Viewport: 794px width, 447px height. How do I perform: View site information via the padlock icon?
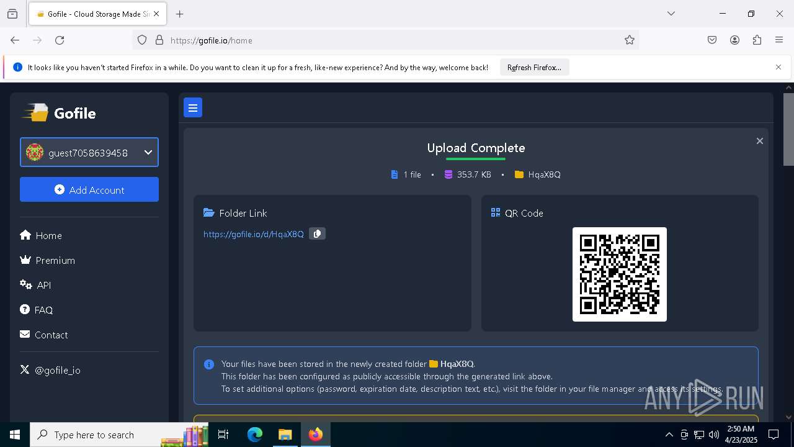159,40
